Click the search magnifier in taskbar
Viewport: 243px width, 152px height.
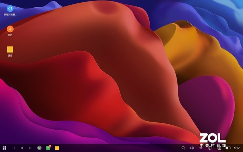(183, 148)
